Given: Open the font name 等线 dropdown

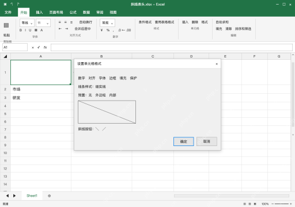Looking at the screenshot, I should coord(27,23).
